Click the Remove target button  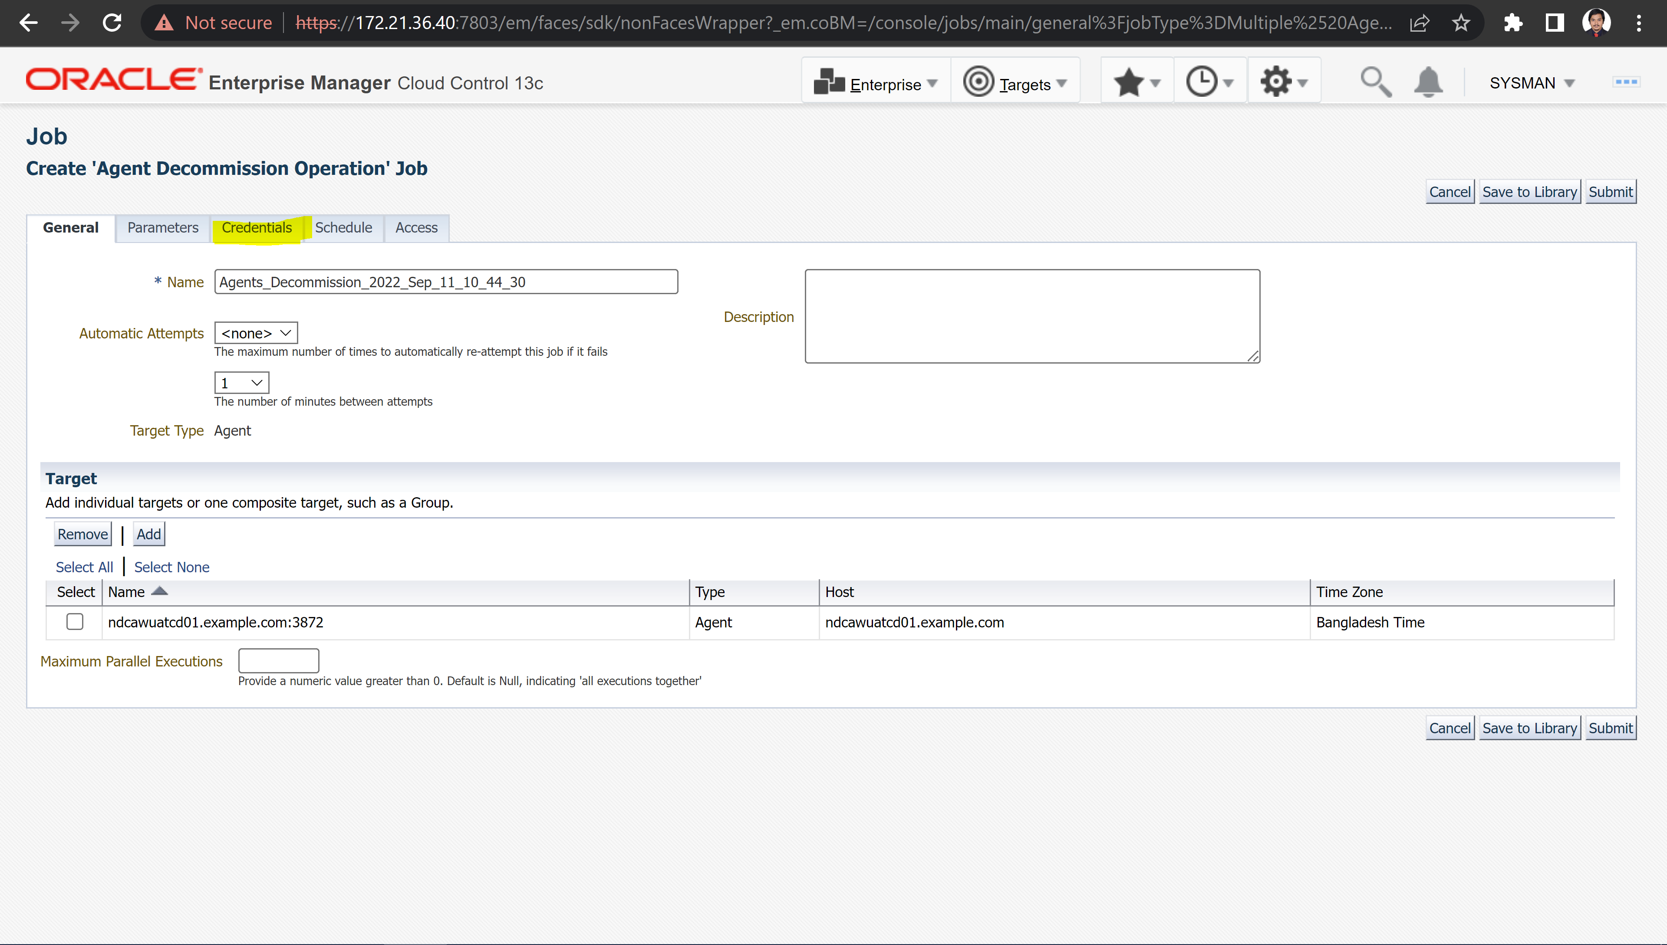tap(82, 534)
